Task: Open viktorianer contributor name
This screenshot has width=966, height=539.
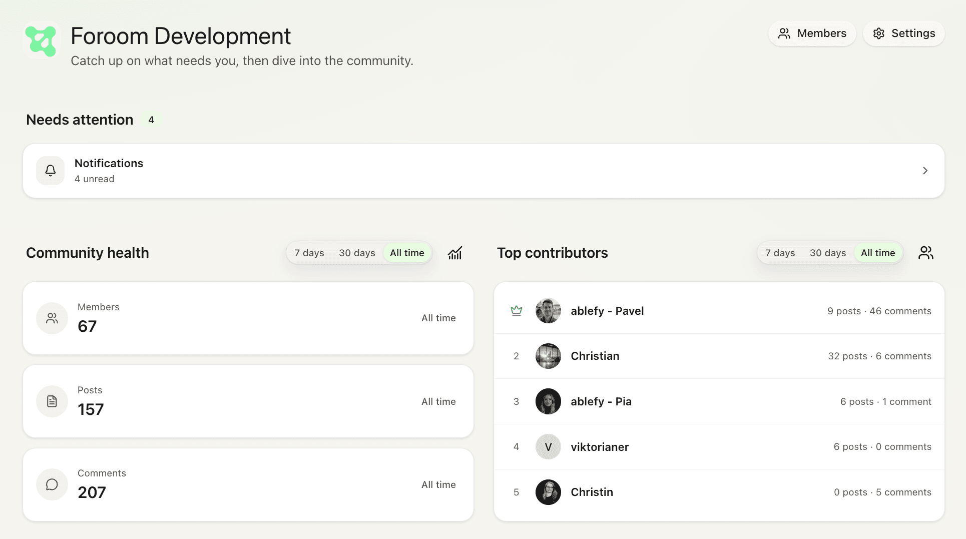Action: pyautogui.click(x=600, y=447)
